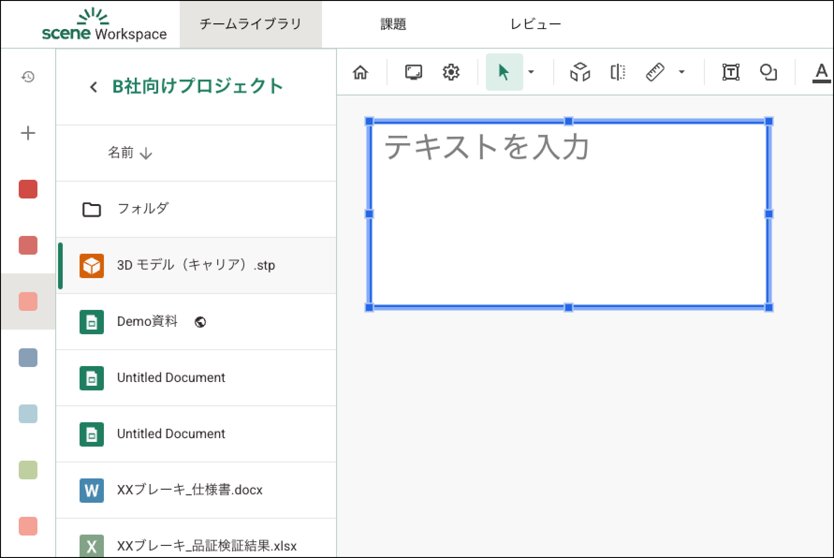Select the gray-blue workspace swatch in sidebar
The image size is (834, 558).
(28, 358)
